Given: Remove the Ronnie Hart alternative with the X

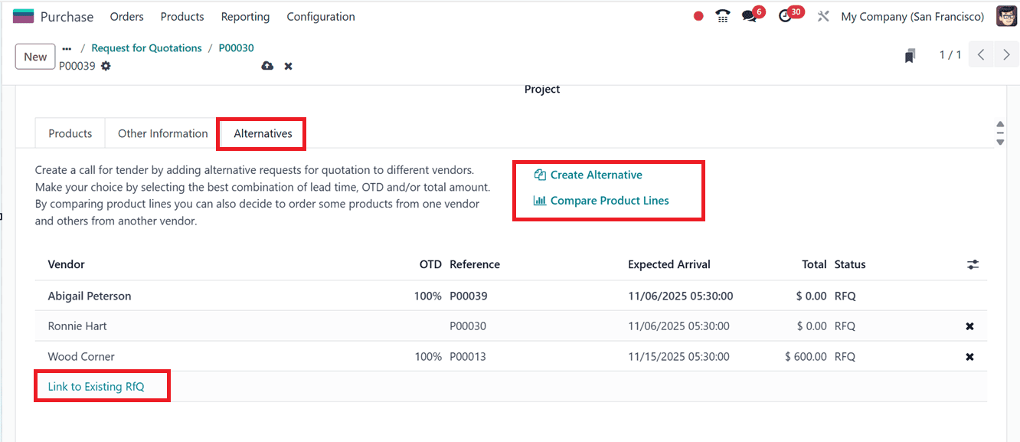Looking at the screenshot, I should (969, 326).
